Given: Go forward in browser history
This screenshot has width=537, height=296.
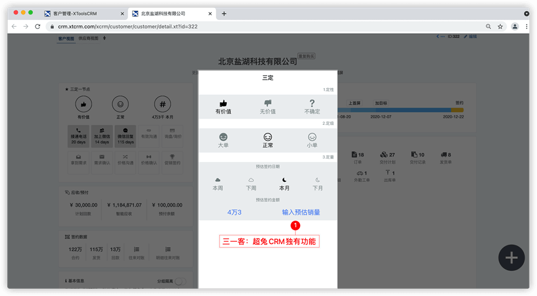Looking at the screenshot, I should [x=26, y=26].
